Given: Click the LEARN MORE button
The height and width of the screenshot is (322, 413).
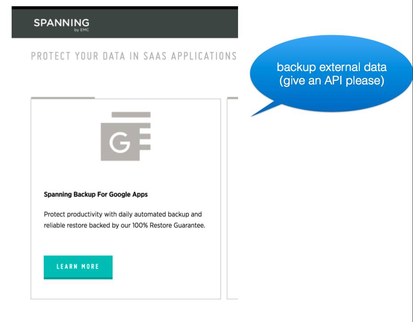Looking at the screenshot, I should 78,267.
